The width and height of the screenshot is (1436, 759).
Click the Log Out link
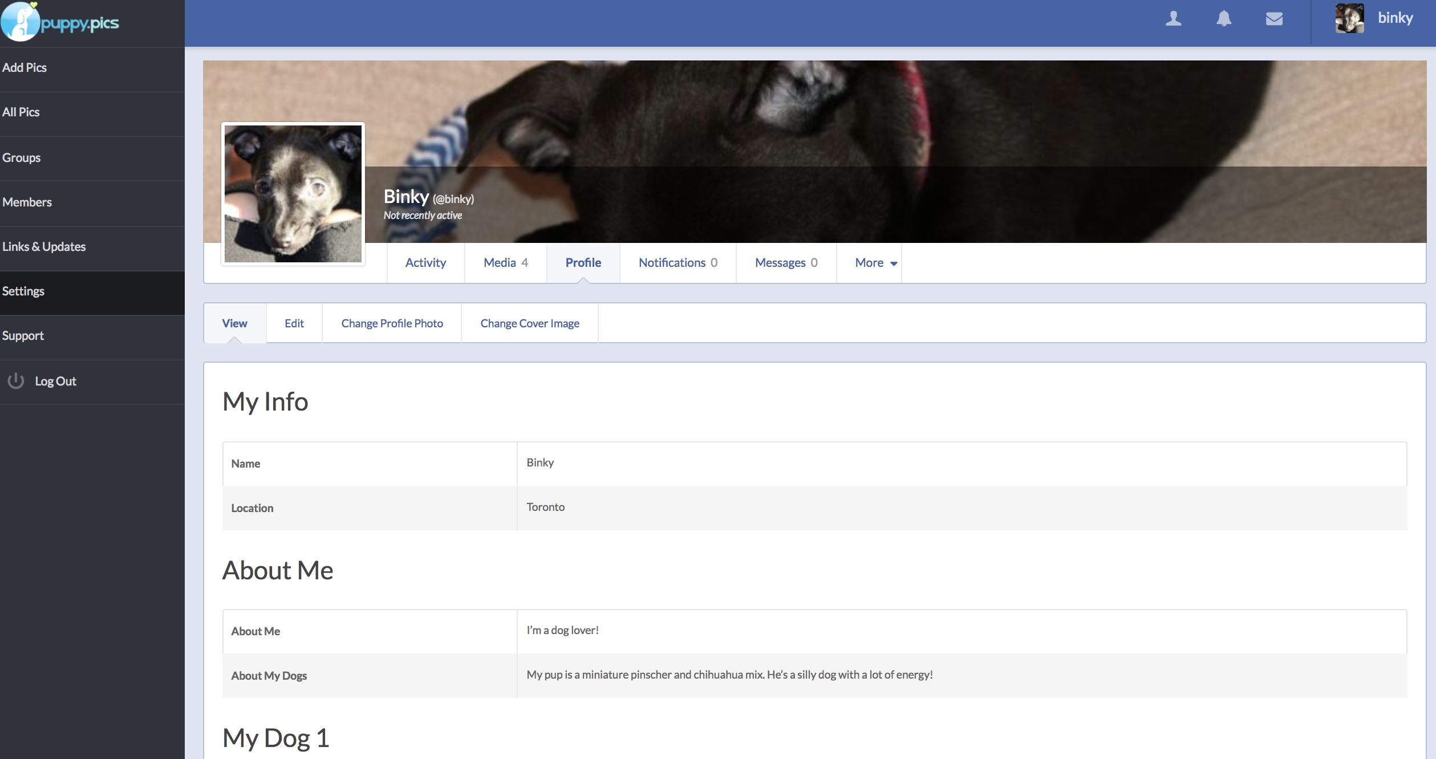pos(55,381)
